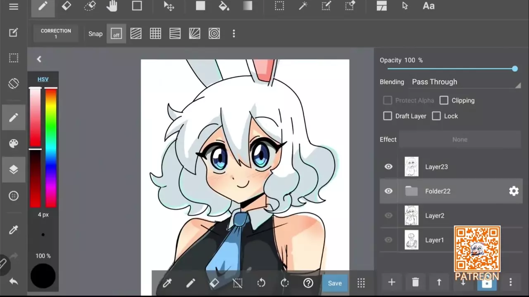
Task: Open the color palette panel
Action: (14, 144)
